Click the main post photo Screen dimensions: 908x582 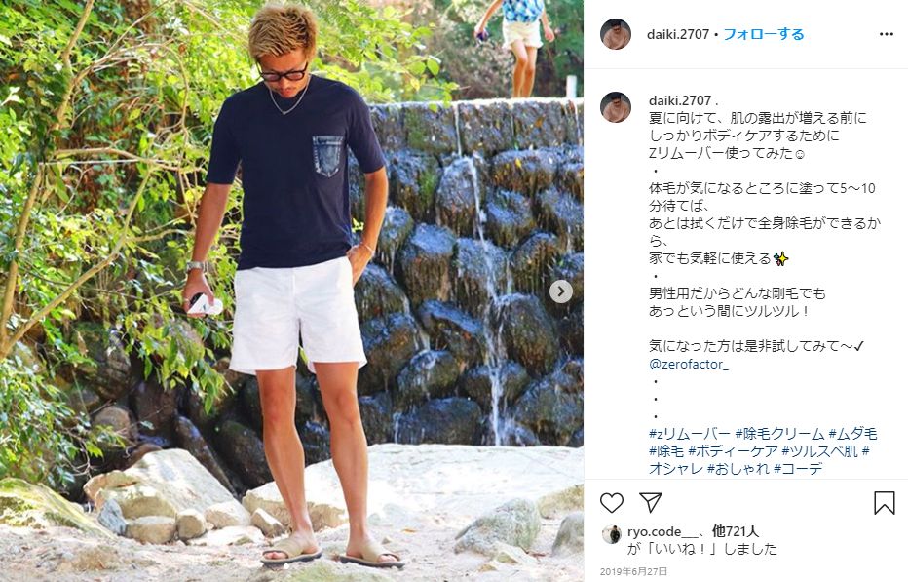point(291,291)
